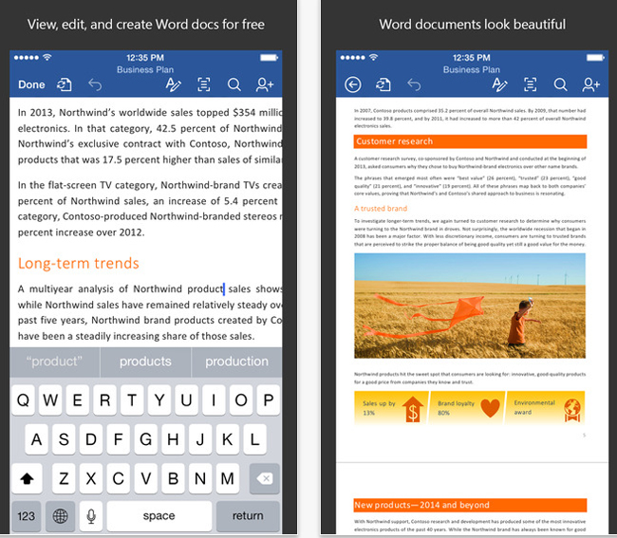The image size is (617, 538).
Task: Tap the microphone dictation key
Action: pyautogui.click(x=91, y=516)
